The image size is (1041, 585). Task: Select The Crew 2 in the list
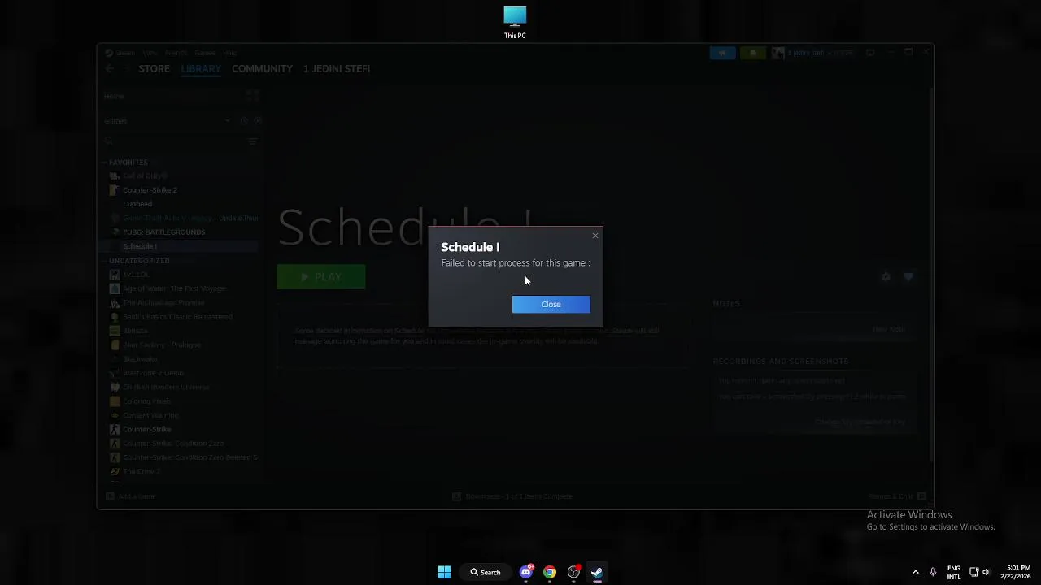pos(142,471)
